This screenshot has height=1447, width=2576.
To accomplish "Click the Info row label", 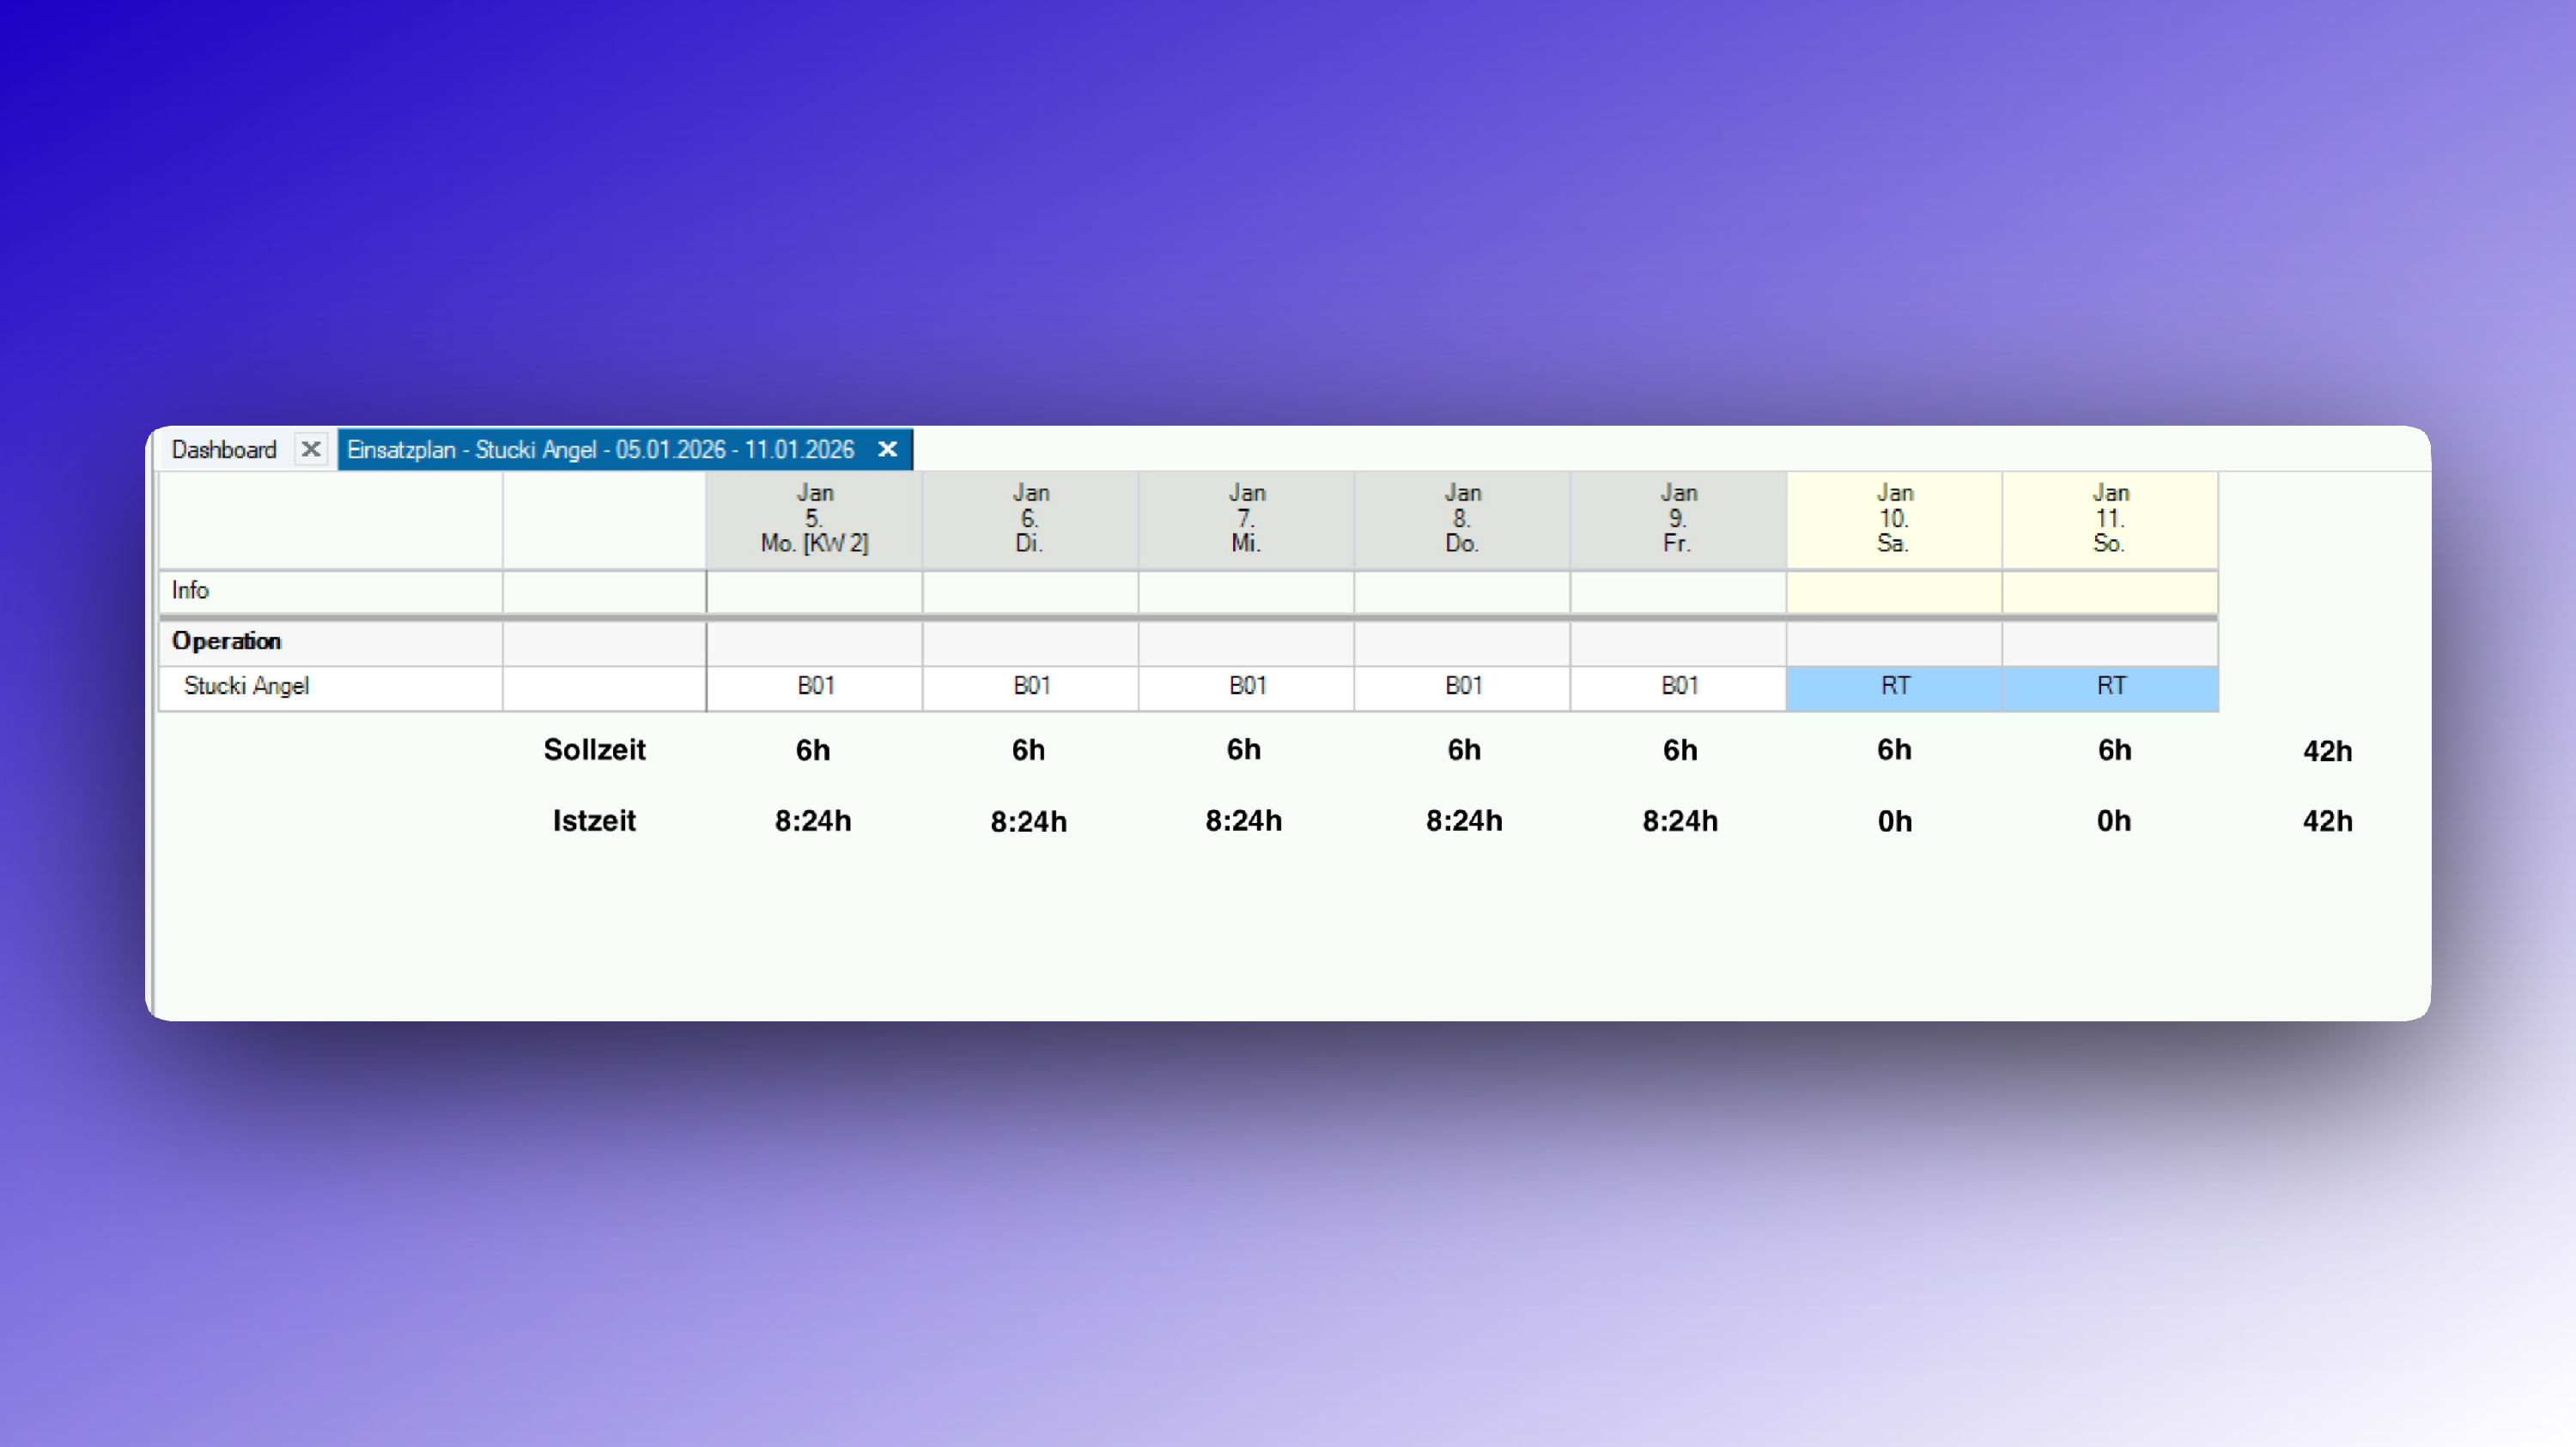I will [x=190, y=590].
